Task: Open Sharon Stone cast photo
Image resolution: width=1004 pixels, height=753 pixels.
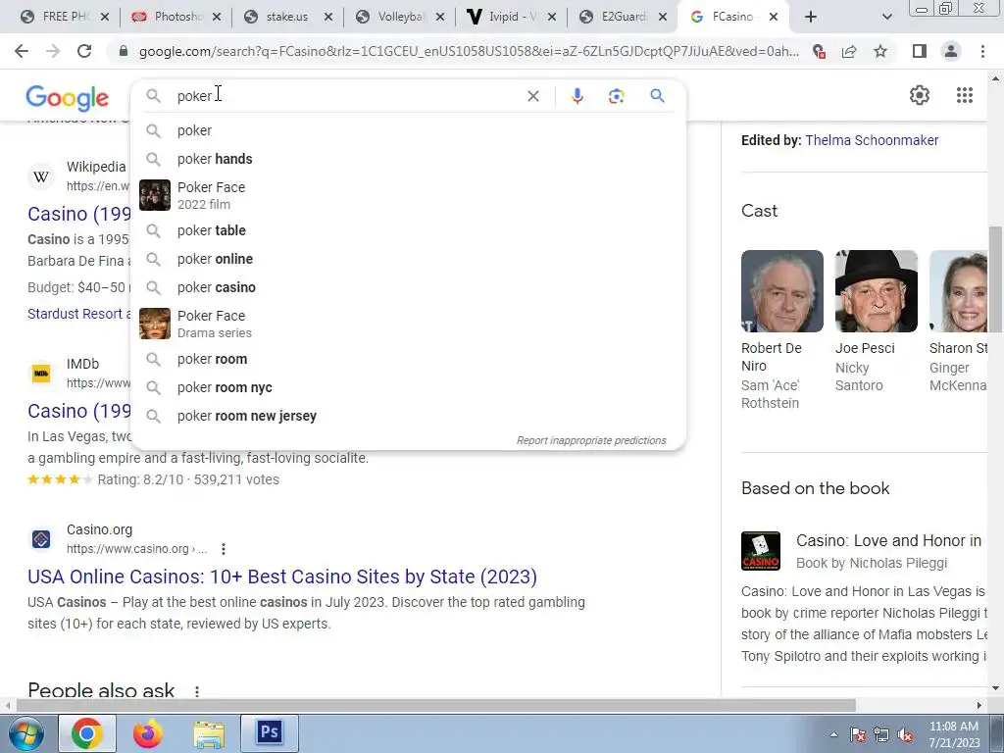Action: [x=958, y=291]
